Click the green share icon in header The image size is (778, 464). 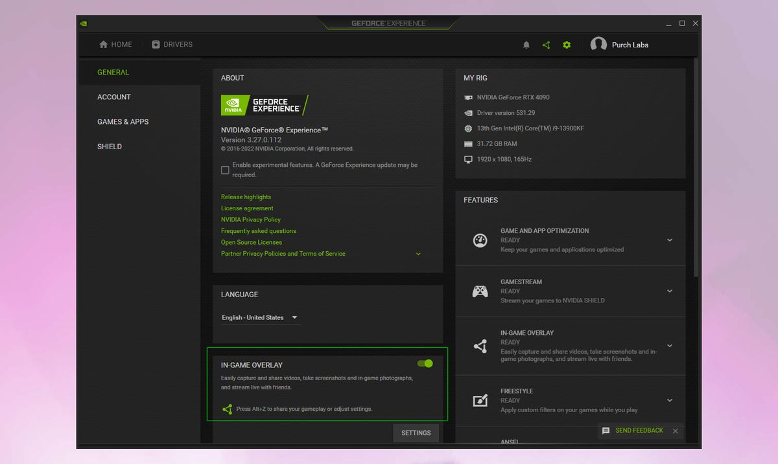pos(546,45)
